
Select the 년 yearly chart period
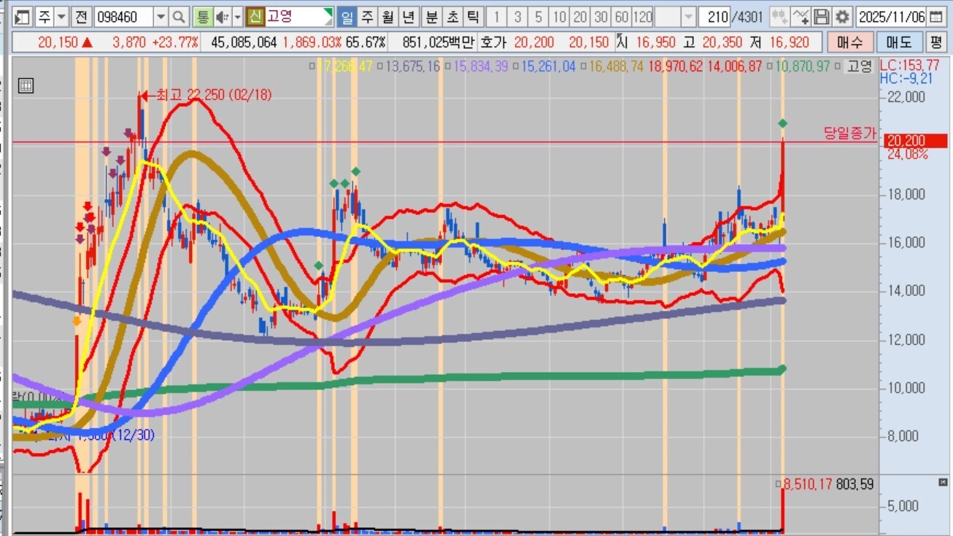point(409,17)
